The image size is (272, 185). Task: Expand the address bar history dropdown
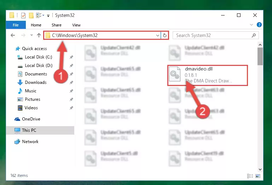click(x=157, y=36)
